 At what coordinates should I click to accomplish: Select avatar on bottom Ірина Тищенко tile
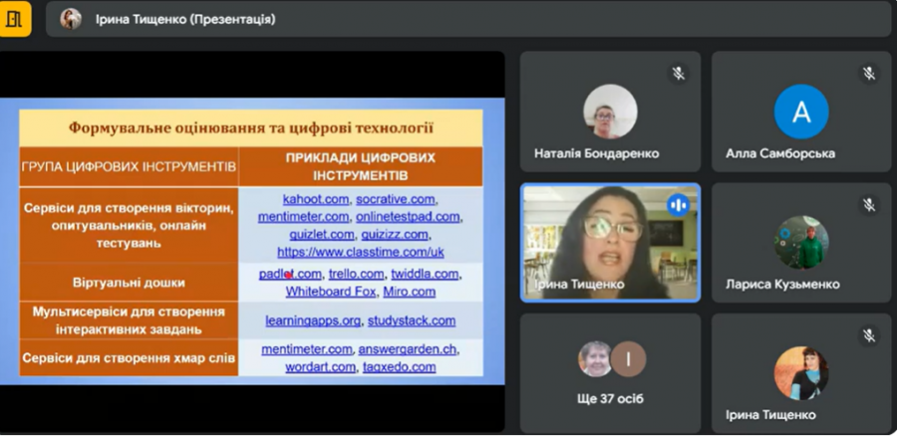pos(801,373)
